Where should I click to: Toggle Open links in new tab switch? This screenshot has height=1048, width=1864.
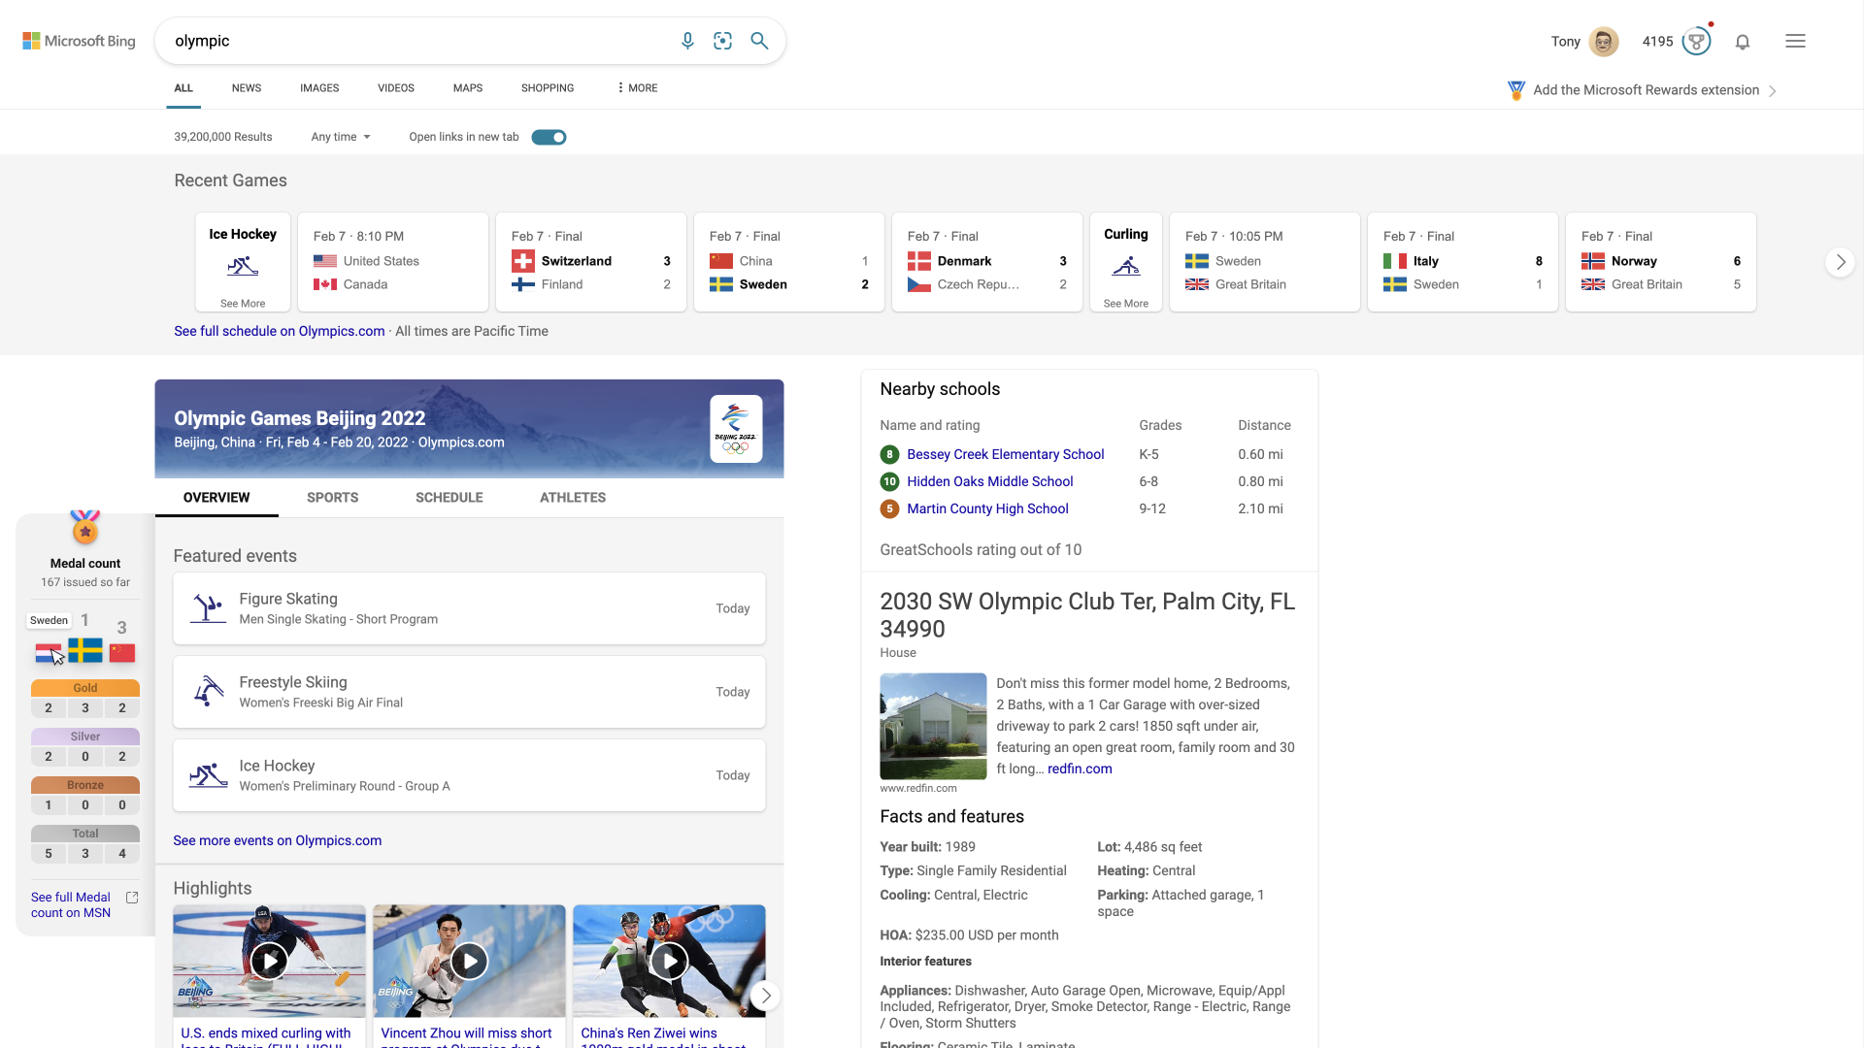pyautogui.click(x=549, y=137)
